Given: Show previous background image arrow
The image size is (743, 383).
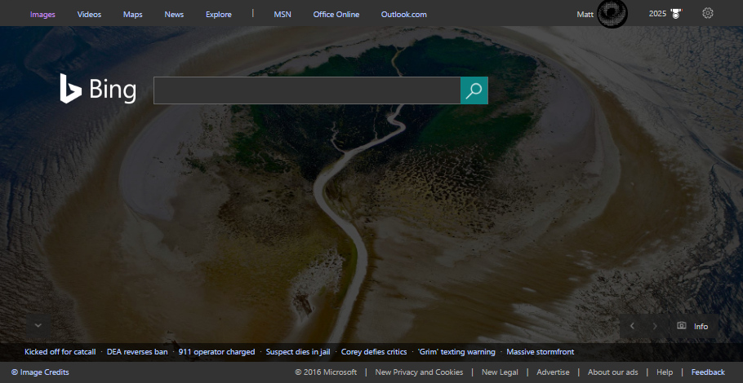Looking at the screenshot, I should pyautogui.click(x=632, y=326).
